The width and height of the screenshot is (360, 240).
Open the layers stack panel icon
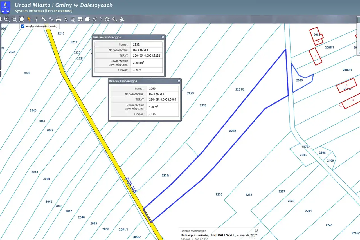coord(1,19)
